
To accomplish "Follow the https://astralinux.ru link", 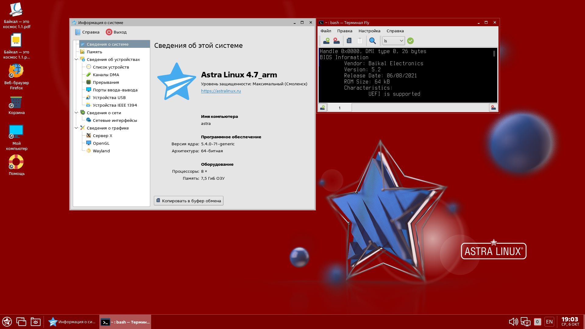I will coord(221,91).
